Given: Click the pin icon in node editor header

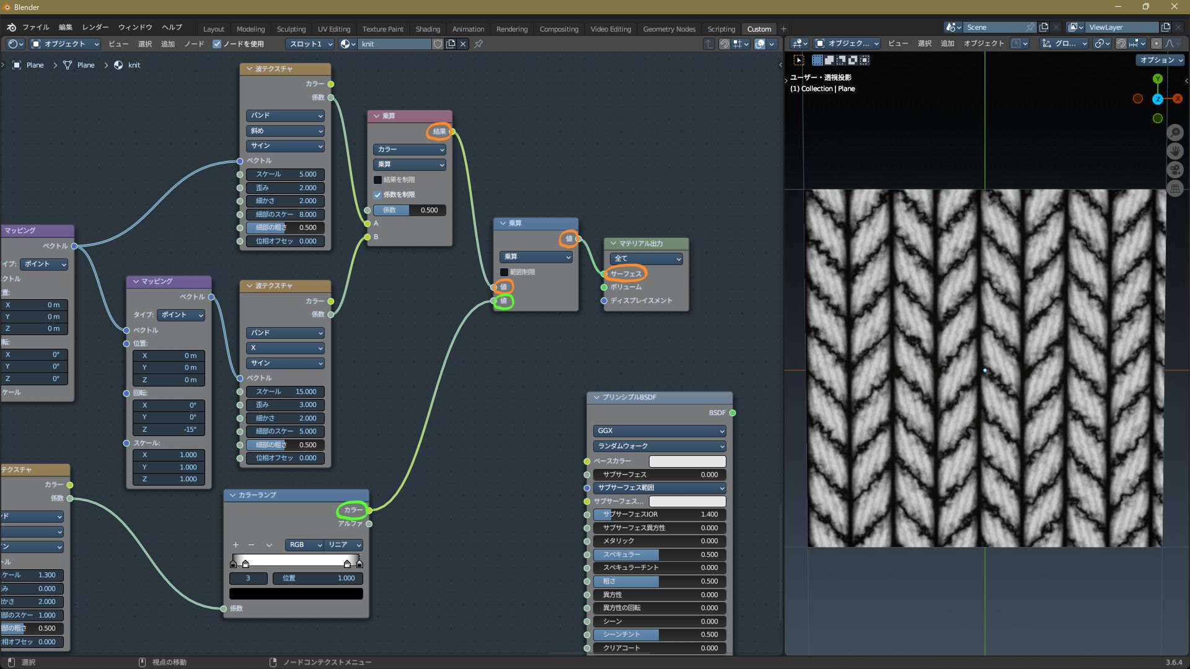Looking at the screenshot, I should [x=478, y=44].
